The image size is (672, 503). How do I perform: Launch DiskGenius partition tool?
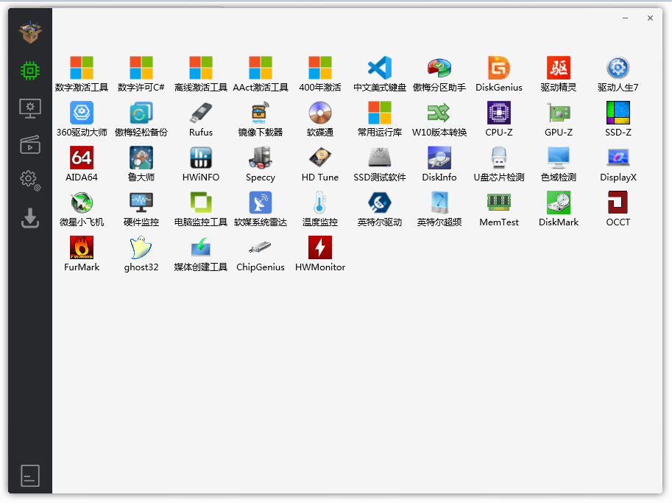[498, 68]
